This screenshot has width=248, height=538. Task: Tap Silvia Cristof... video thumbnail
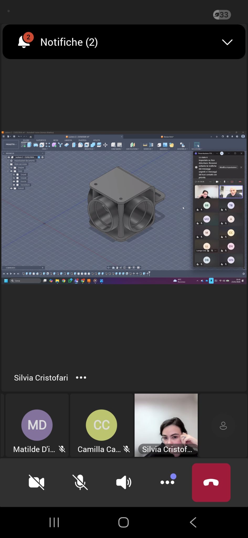point(166,425)
